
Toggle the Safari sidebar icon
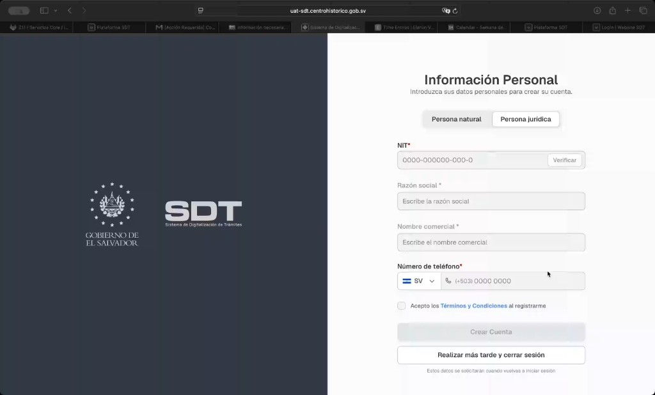click(44, 10)
